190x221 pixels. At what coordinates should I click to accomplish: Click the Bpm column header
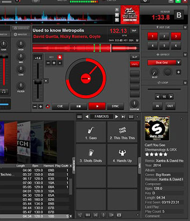click(35, 166)
